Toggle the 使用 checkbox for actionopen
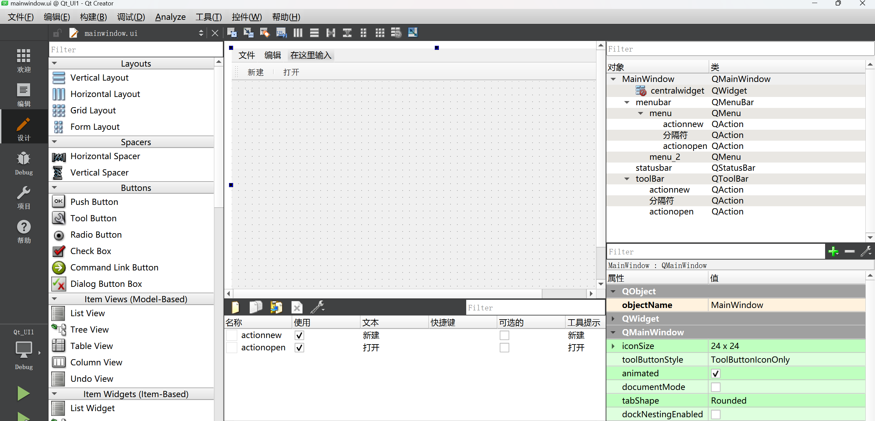The width and height of the screenshot is (875, 421). [x=299, y=347]
